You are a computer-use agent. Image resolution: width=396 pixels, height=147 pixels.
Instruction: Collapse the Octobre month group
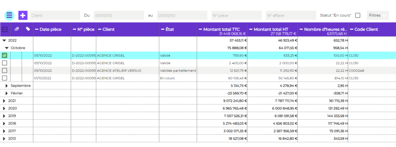click(x=7, y=48)
